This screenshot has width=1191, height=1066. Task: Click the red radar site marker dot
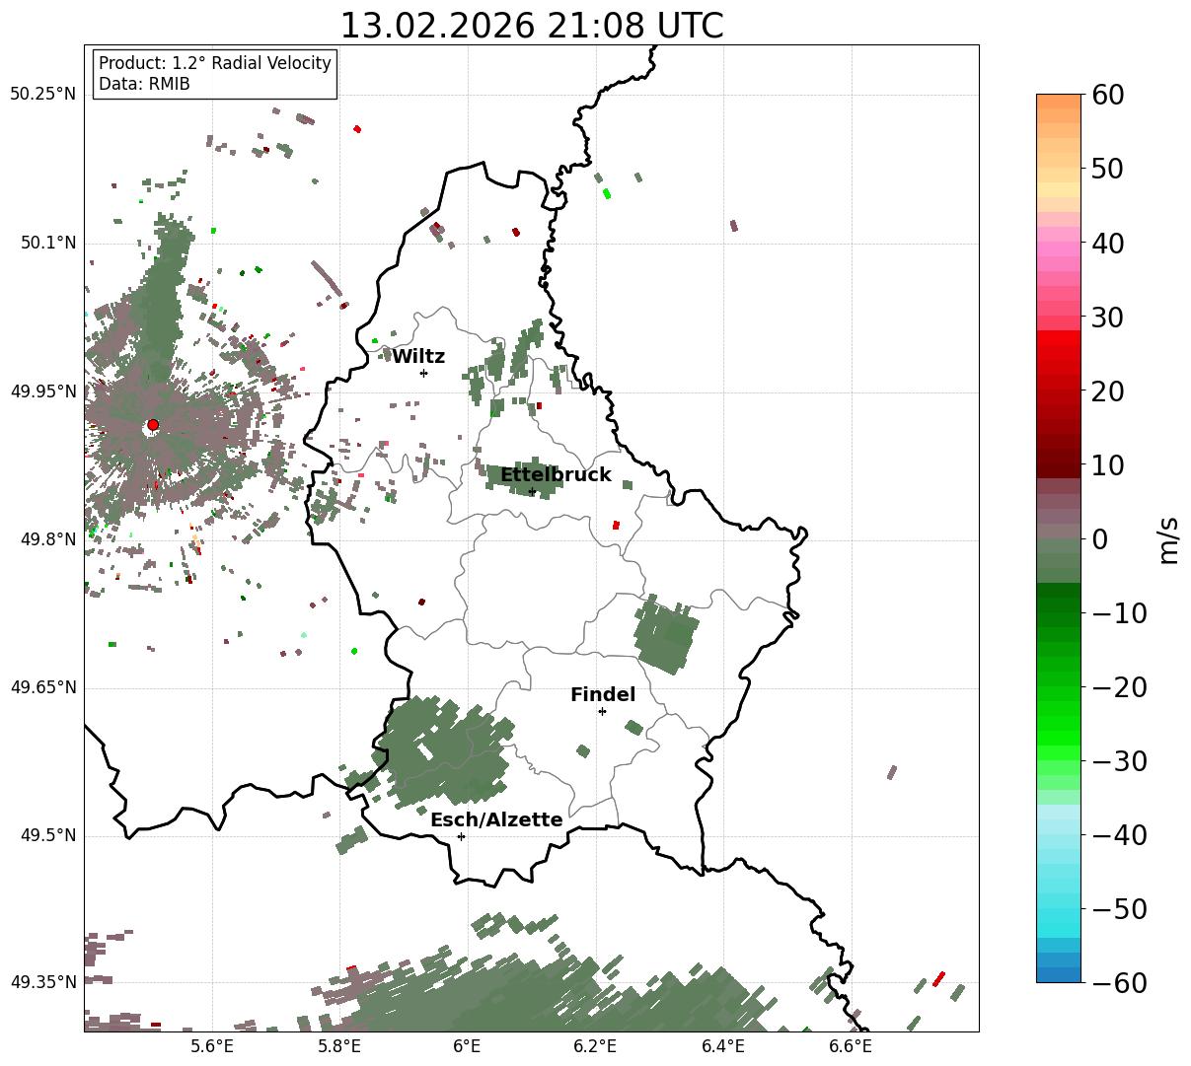tap(153, 425)
